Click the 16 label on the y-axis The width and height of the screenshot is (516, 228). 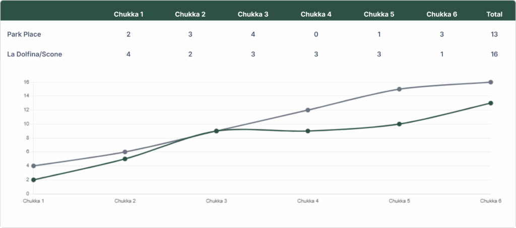pos(27,82)
